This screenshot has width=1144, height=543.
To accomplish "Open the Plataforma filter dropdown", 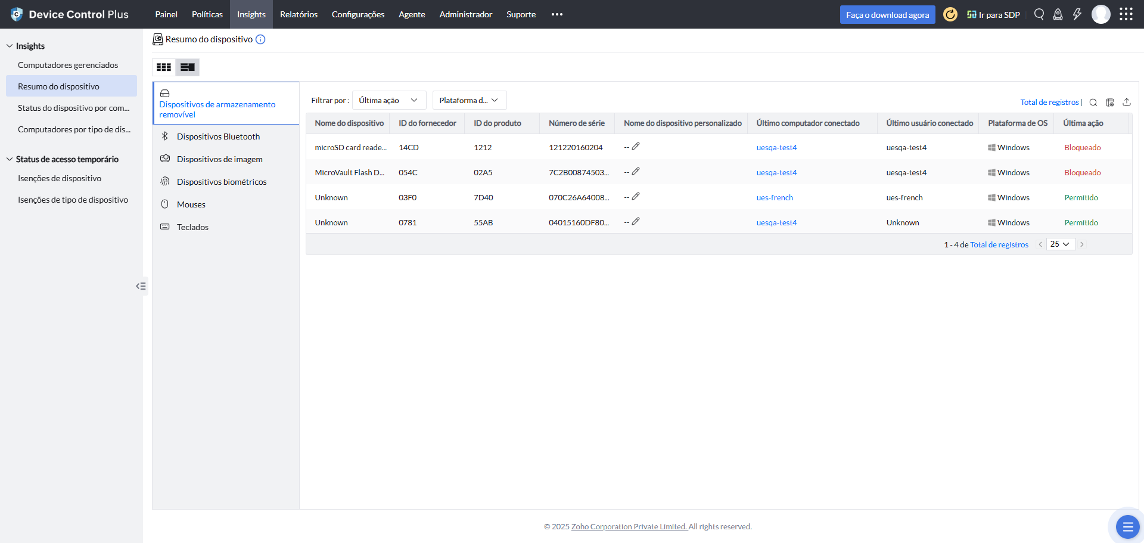I will point(469,100).
